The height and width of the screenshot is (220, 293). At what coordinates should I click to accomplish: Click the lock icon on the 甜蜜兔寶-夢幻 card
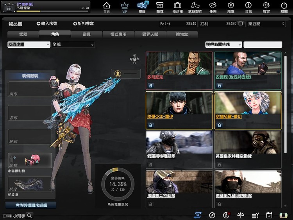tap(220, 125)
